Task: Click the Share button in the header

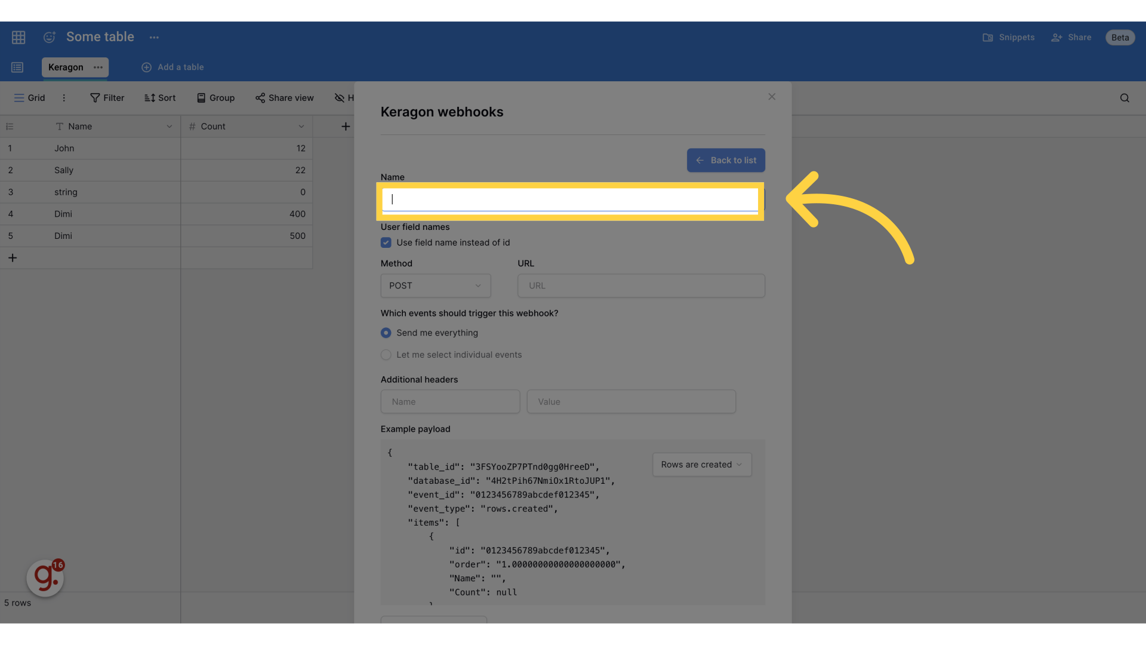Action: click(x=1071, y=37)
